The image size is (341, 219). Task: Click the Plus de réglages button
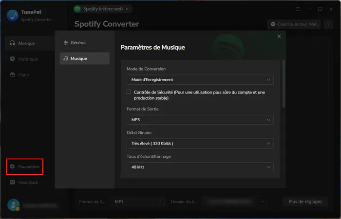point(305,201)
